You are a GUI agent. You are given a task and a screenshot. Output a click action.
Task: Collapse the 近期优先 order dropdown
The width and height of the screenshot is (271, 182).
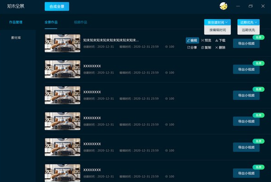tap(248, 22)
